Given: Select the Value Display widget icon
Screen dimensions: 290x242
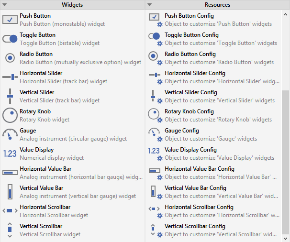Looking at the screenshot, I should pyautogui.click(x=10, y=154).
